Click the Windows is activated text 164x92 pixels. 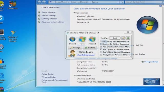(x=86, y=79)
